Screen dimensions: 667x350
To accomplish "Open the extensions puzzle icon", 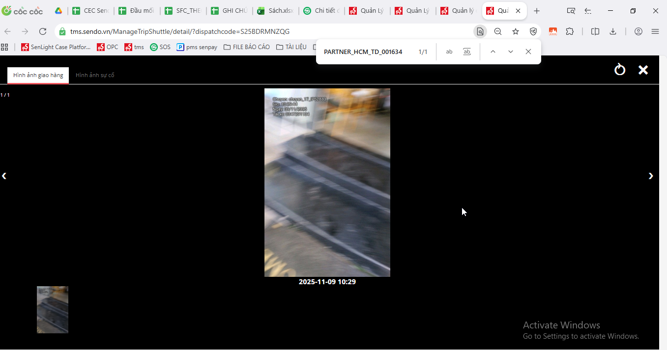I will pos(570,31).
